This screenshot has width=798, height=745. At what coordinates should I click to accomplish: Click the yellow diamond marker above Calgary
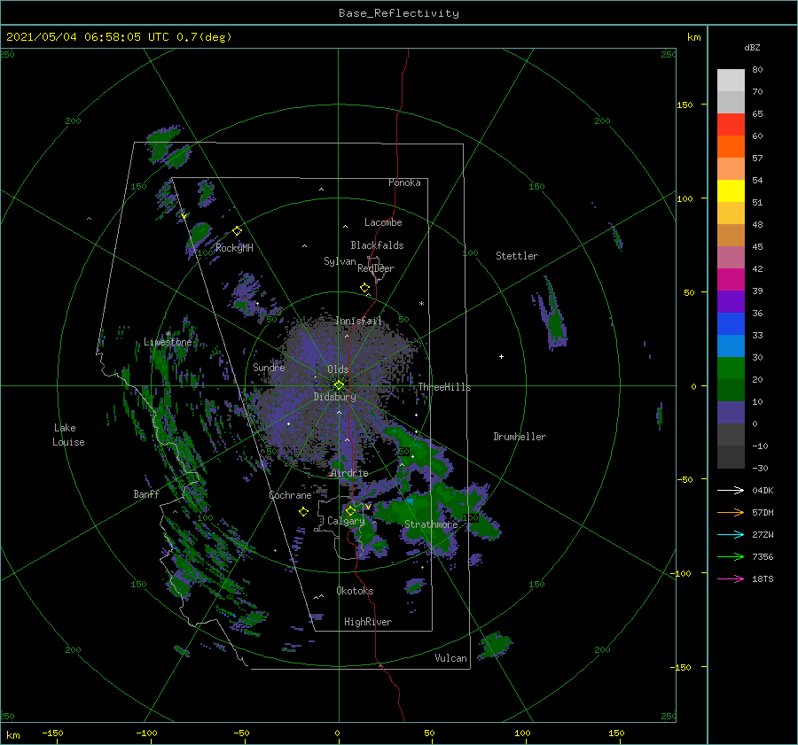click(x=350, y=510)
